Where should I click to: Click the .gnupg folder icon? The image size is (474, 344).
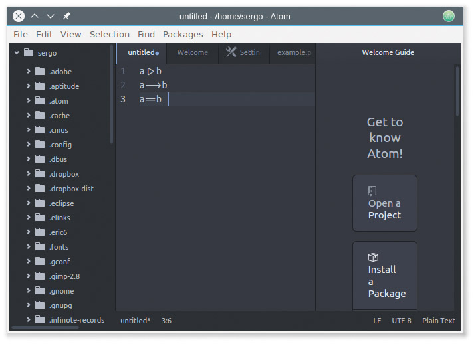point(40,305)
